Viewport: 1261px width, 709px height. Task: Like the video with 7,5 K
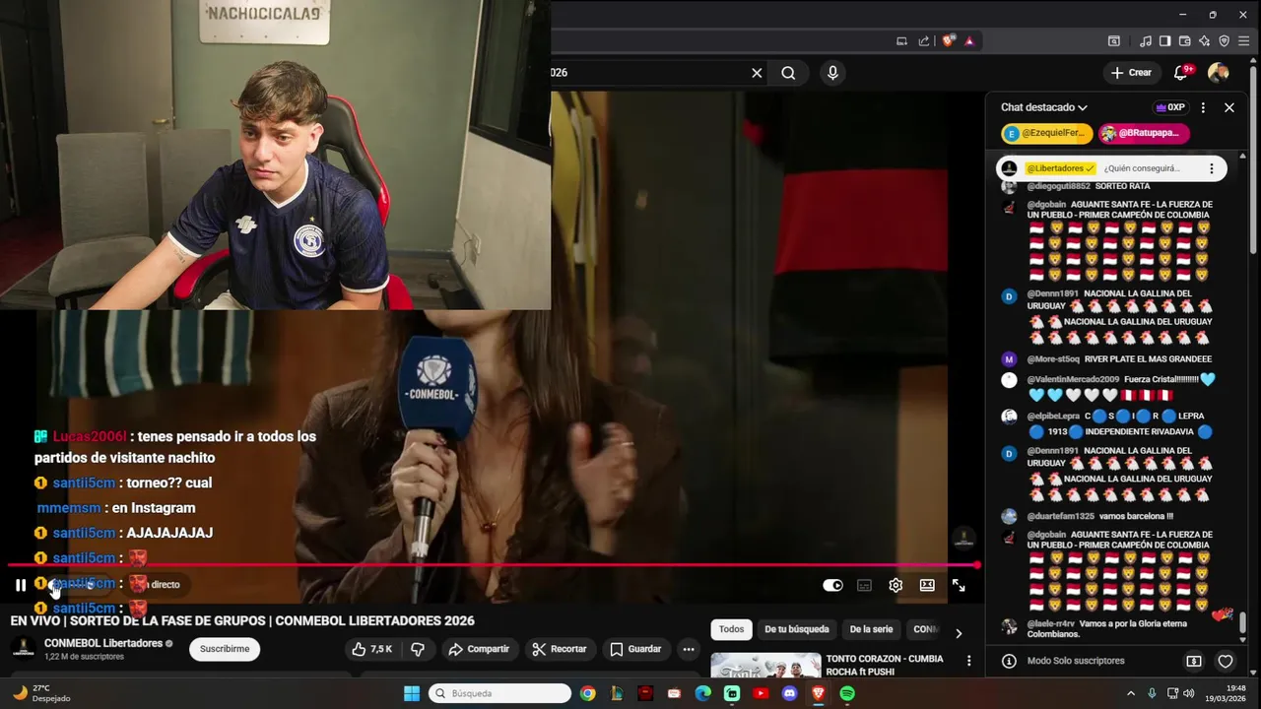[x=371, y=649]
